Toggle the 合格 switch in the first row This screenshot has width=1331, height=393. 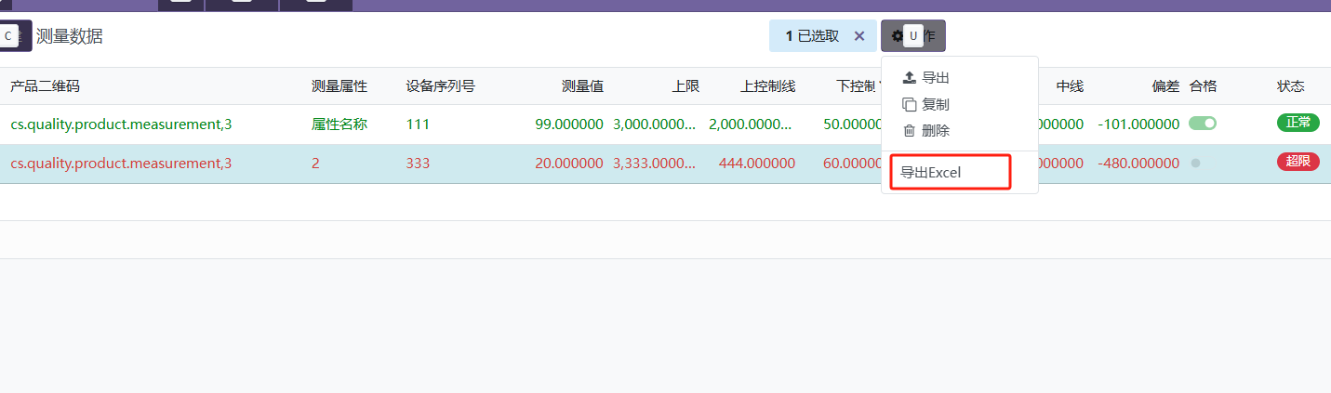[x=1202, y=124]
